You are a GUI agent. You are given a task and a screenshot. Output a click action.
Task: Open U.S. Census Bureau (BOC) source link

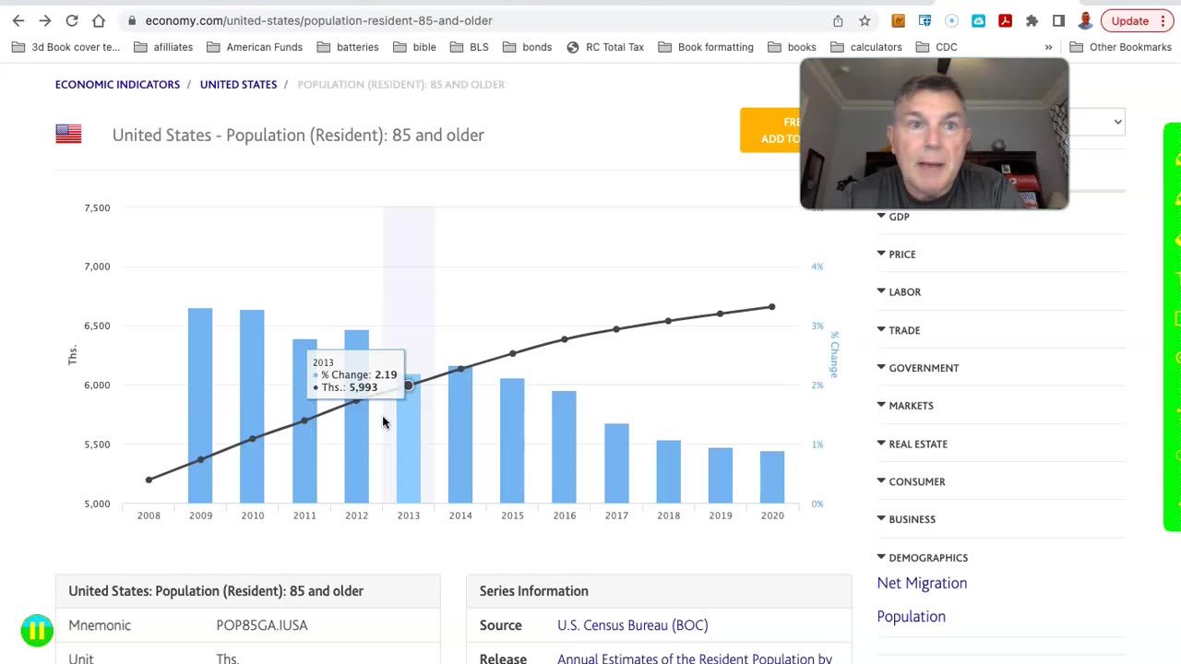click(x=632, y=625)
